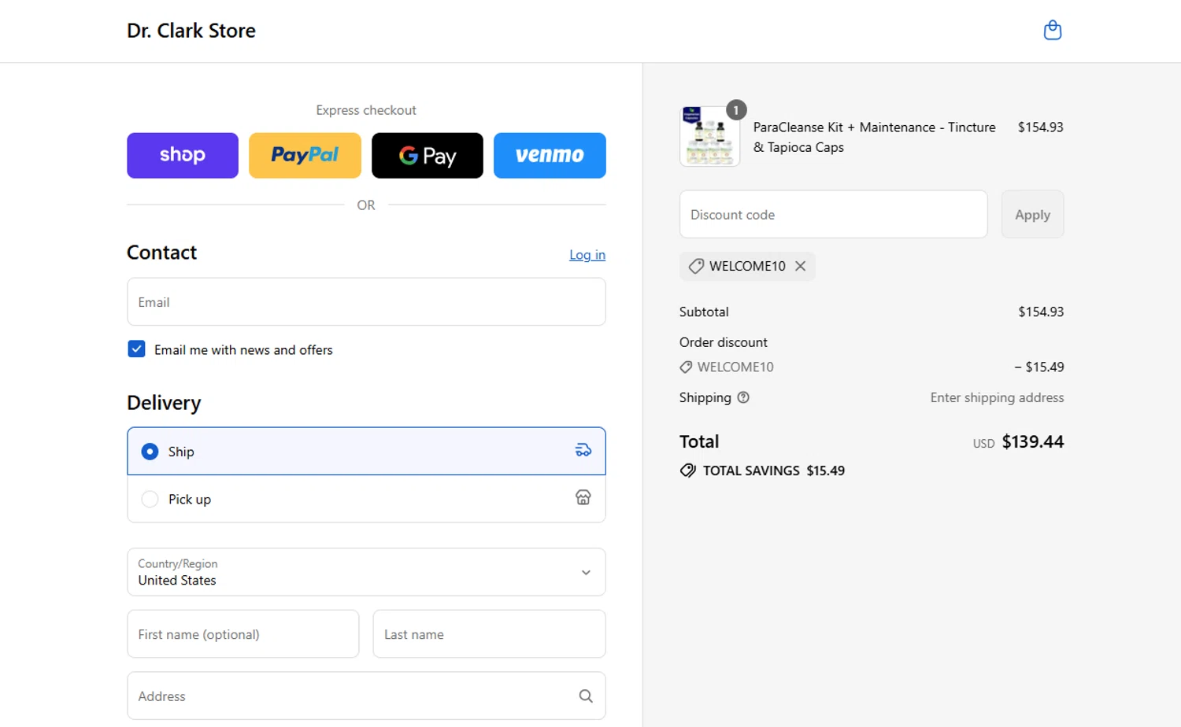Image resolution: width=1181 pixels, height=727 pixels.
Task: Click the Delivery section heading
Action: (x=164, y=403)
